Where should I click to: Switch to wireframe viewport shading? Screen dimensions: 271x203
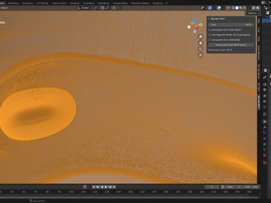(233, 8)
